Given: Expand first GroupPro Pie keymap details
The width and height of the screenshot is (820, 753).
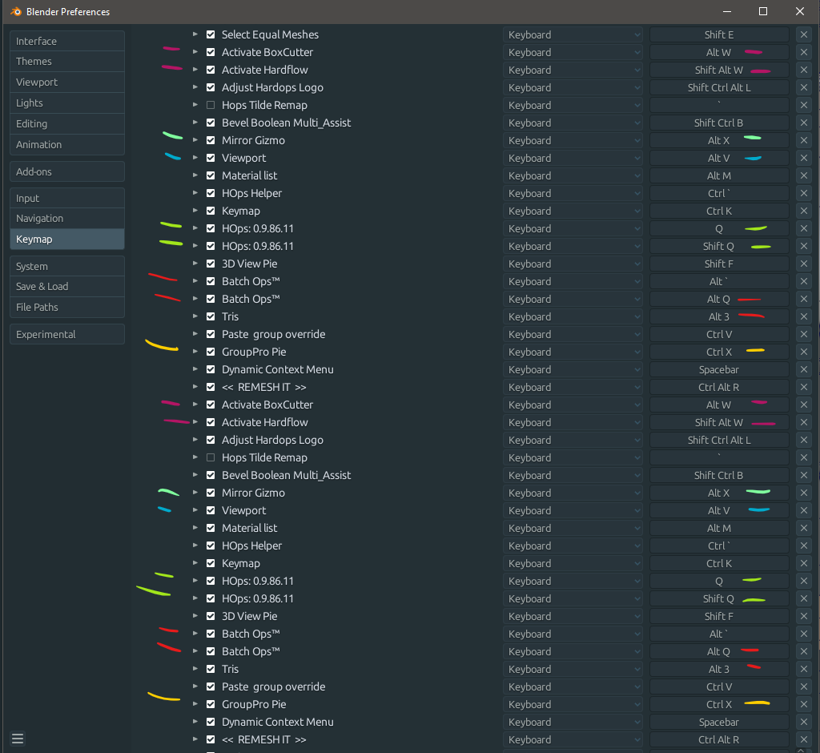Looking at the screenshot, I should (195, 351).
